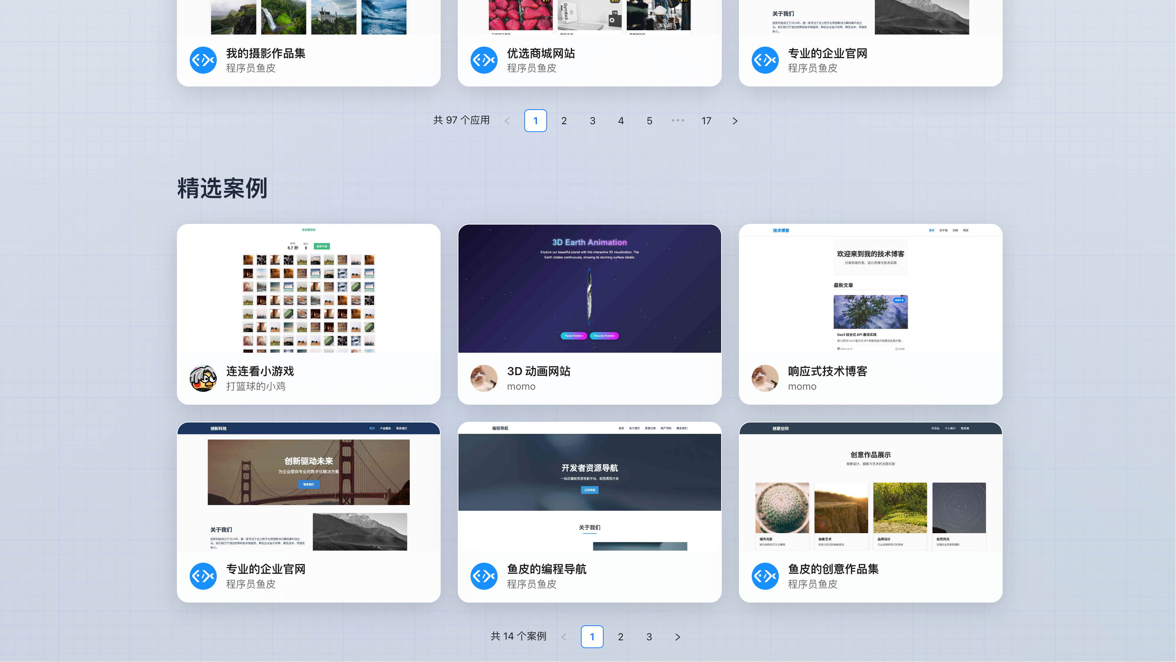Screen dimensions: 1176x662
Task: Open page 3 in applications pagination
Action: point(592,121)
